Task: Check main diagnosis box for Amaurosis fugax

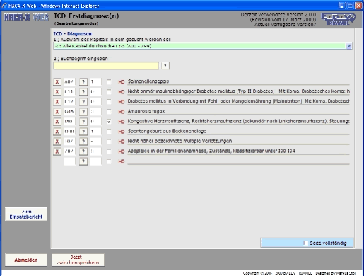Action: click(109, 111)
